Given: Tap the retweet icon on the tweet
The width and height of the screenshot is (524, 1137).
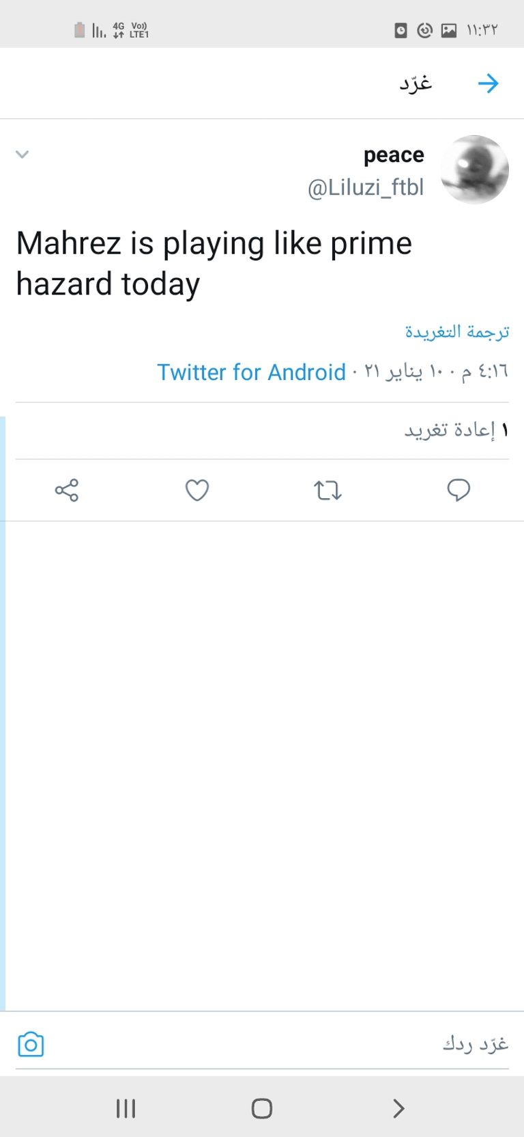Looking at the screenshot, I should point(327,490).
